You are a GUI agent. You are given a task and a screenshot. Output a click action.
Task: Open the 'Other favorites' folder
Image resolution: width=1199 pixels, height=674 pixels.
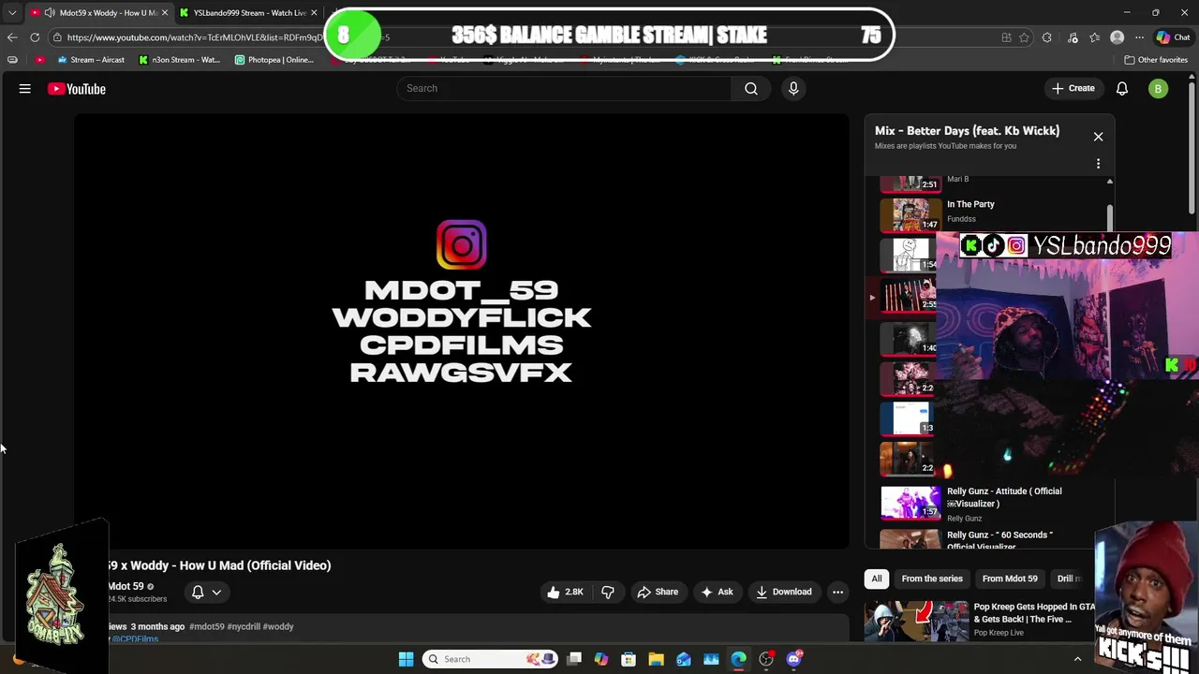tap(1156, 60)
